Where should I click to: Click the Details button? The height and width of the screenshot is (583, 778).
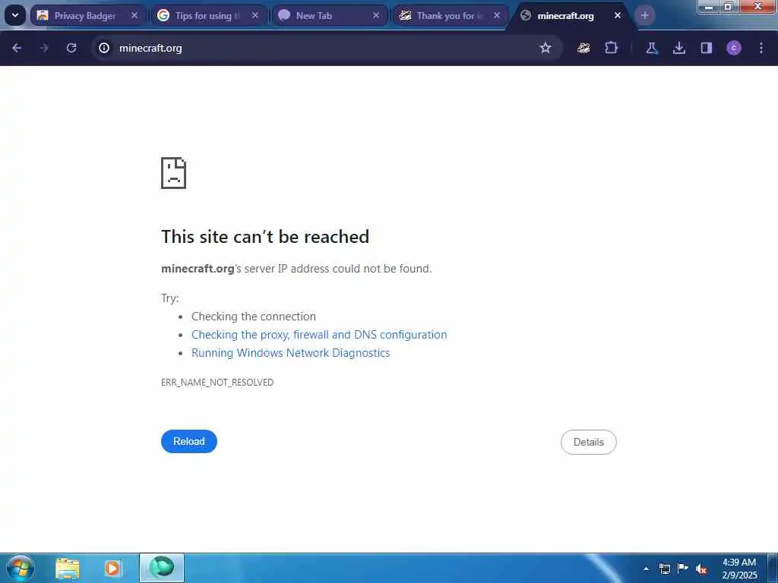tap(589, 442)
